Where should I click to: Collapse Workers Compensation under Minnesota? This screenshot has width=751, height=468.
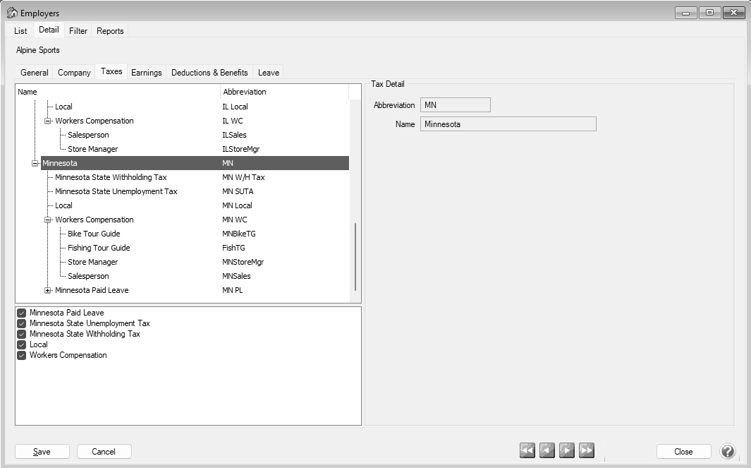click(x=48, y=220)
